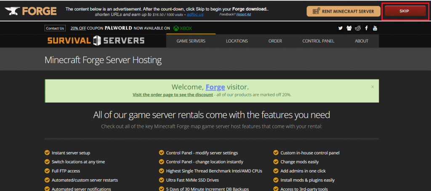This screenshot has width=431, height=191.
Task: Open the community group icon
Action: click(x=349, y=28)
